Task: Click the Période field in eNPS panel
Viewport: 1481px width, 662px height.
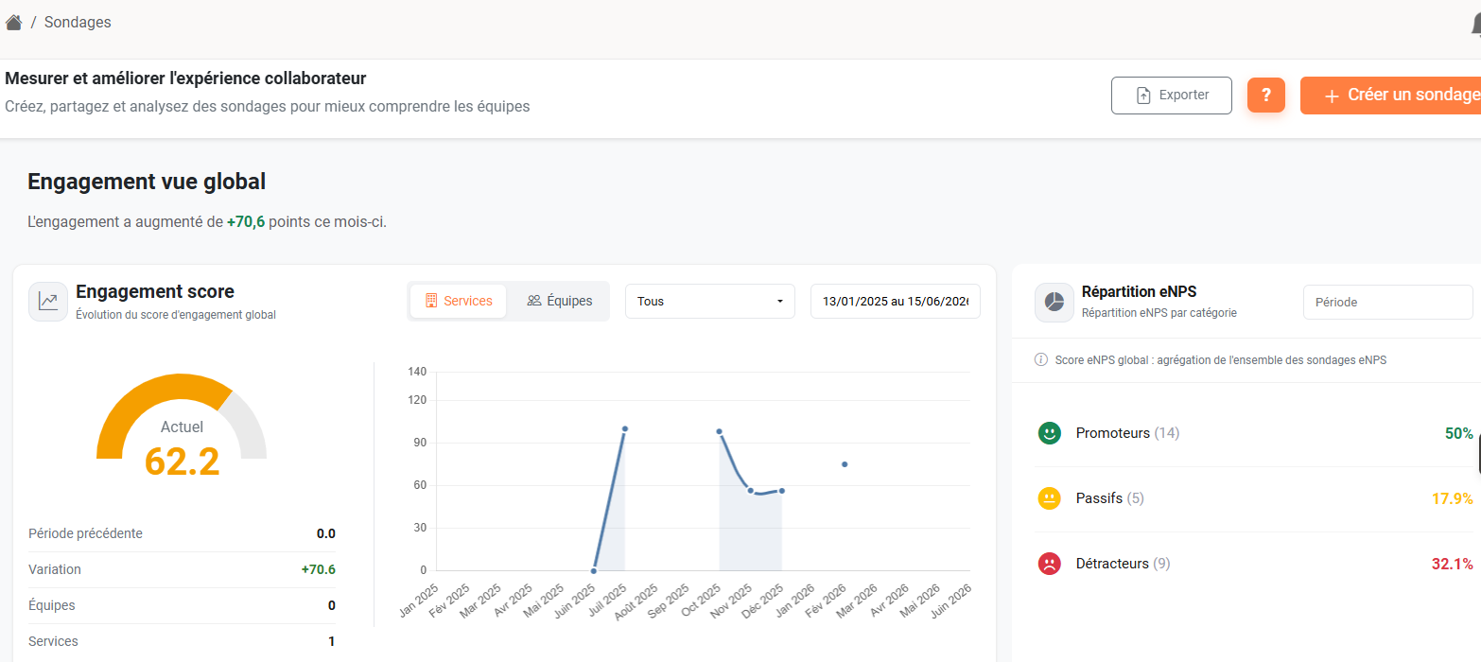Action: tap(1388, 303)
